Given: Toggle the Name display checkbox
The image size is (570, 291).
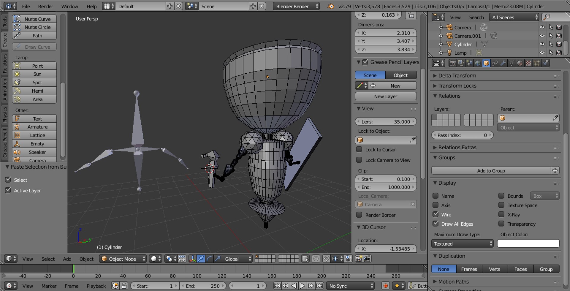Looking at the screenshot, I should pos(436,196).
